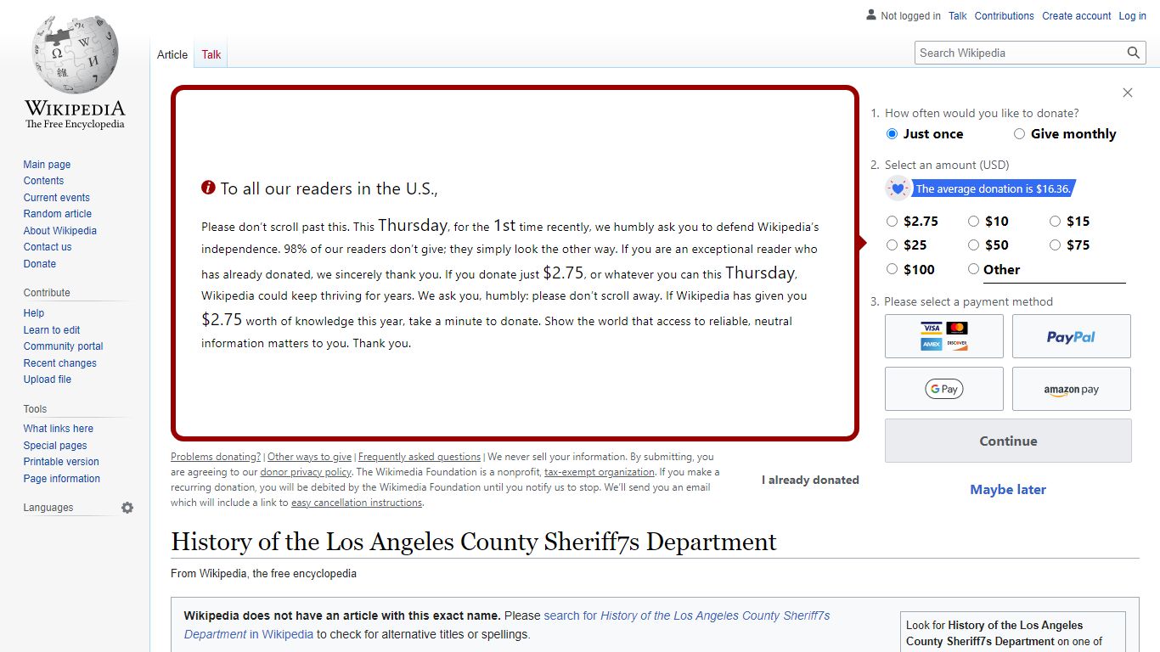
Task: Open About Wikipedia sidebar link
Action: click(x=60, y=231)
